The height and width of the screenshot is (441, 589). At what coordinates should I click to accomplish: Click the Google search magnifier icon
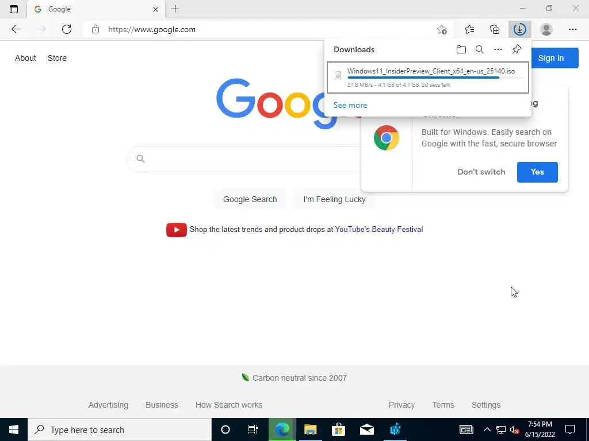pos(140,158)
